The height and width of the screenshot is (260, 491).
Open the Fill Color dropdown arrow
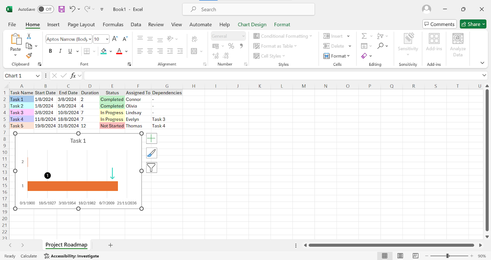[x=111, y=51]
